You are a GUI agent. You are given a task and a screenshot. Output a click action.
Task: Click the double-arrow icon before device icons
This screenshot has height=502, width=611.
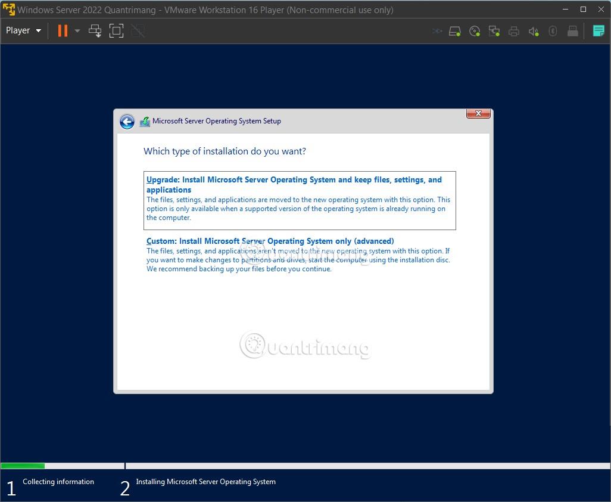tap(437, 31)
